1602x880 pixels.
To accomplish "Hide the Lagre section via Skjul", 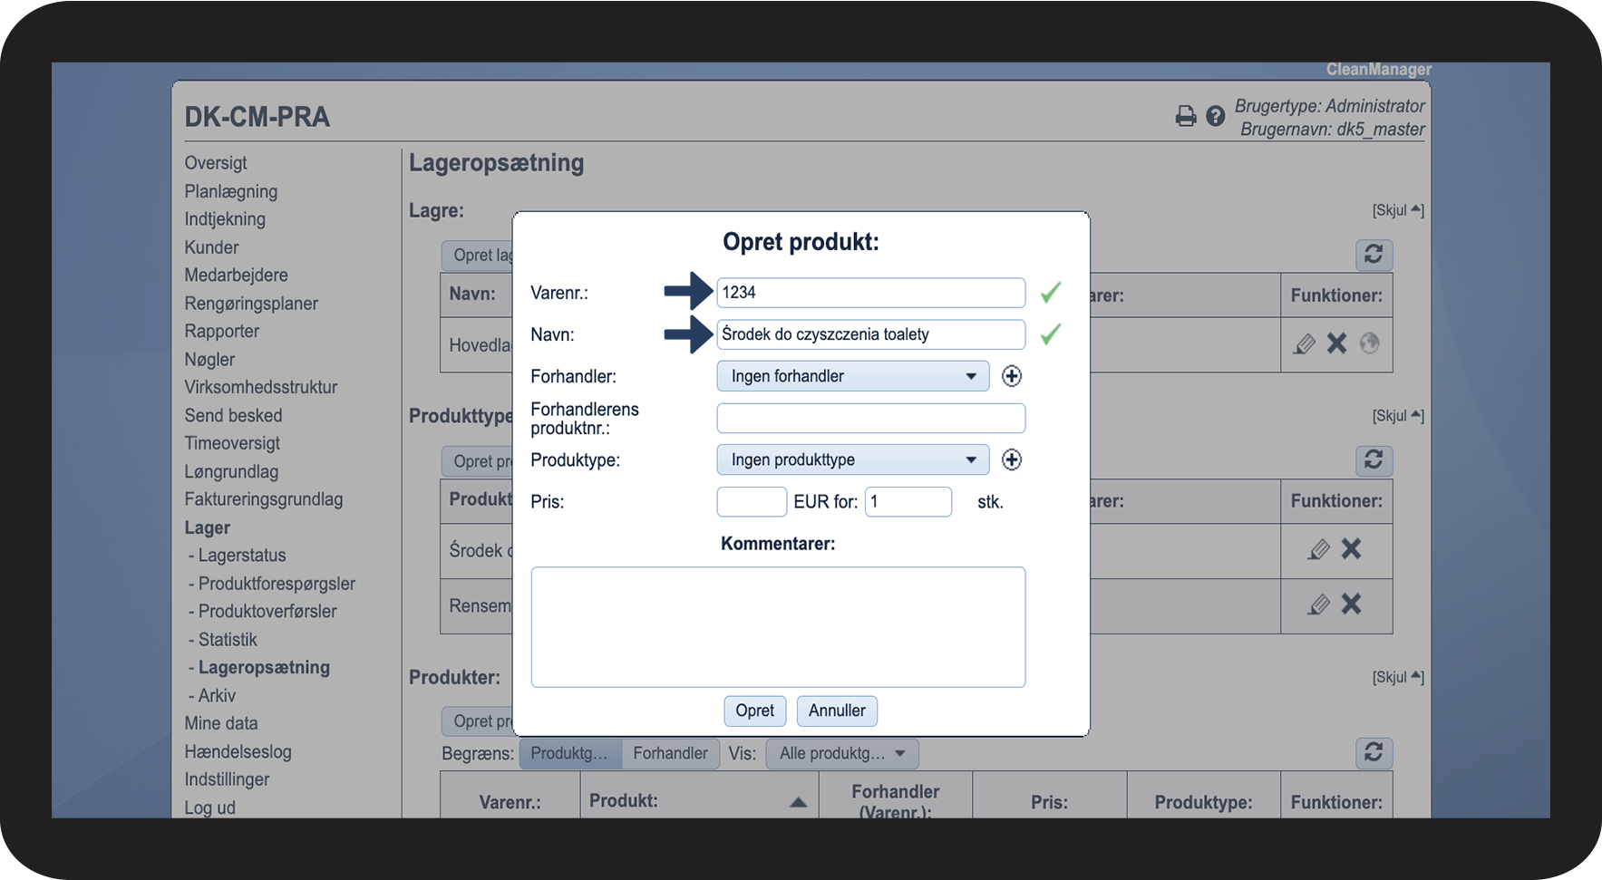I will (x=1397, y=210).
